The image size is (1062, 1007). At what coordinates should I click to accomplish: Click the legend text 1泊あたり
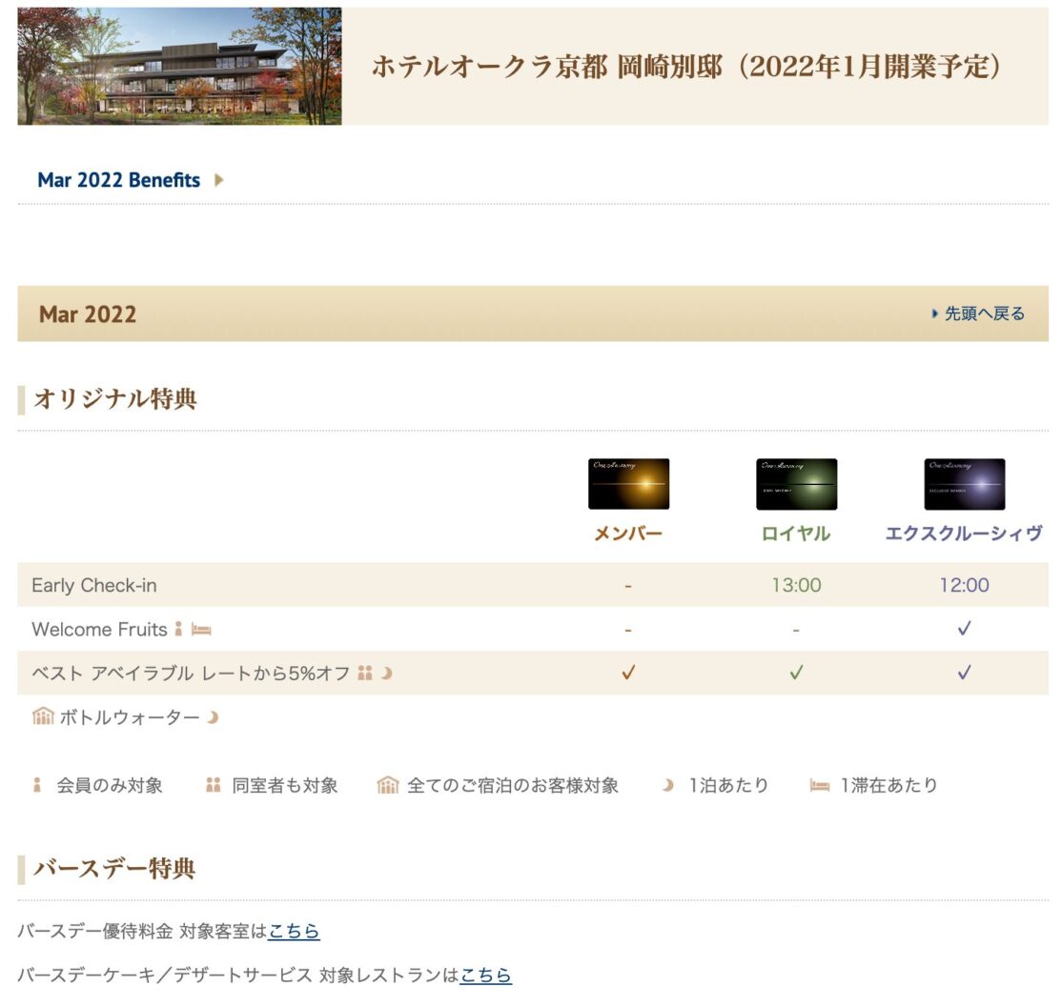click(728, 786)
